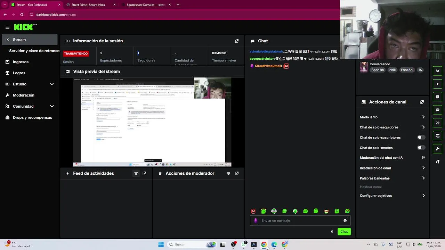Focus the Enviar un mensaje input field
Viewport: 445px width, 250px height.
click(300, 220)
